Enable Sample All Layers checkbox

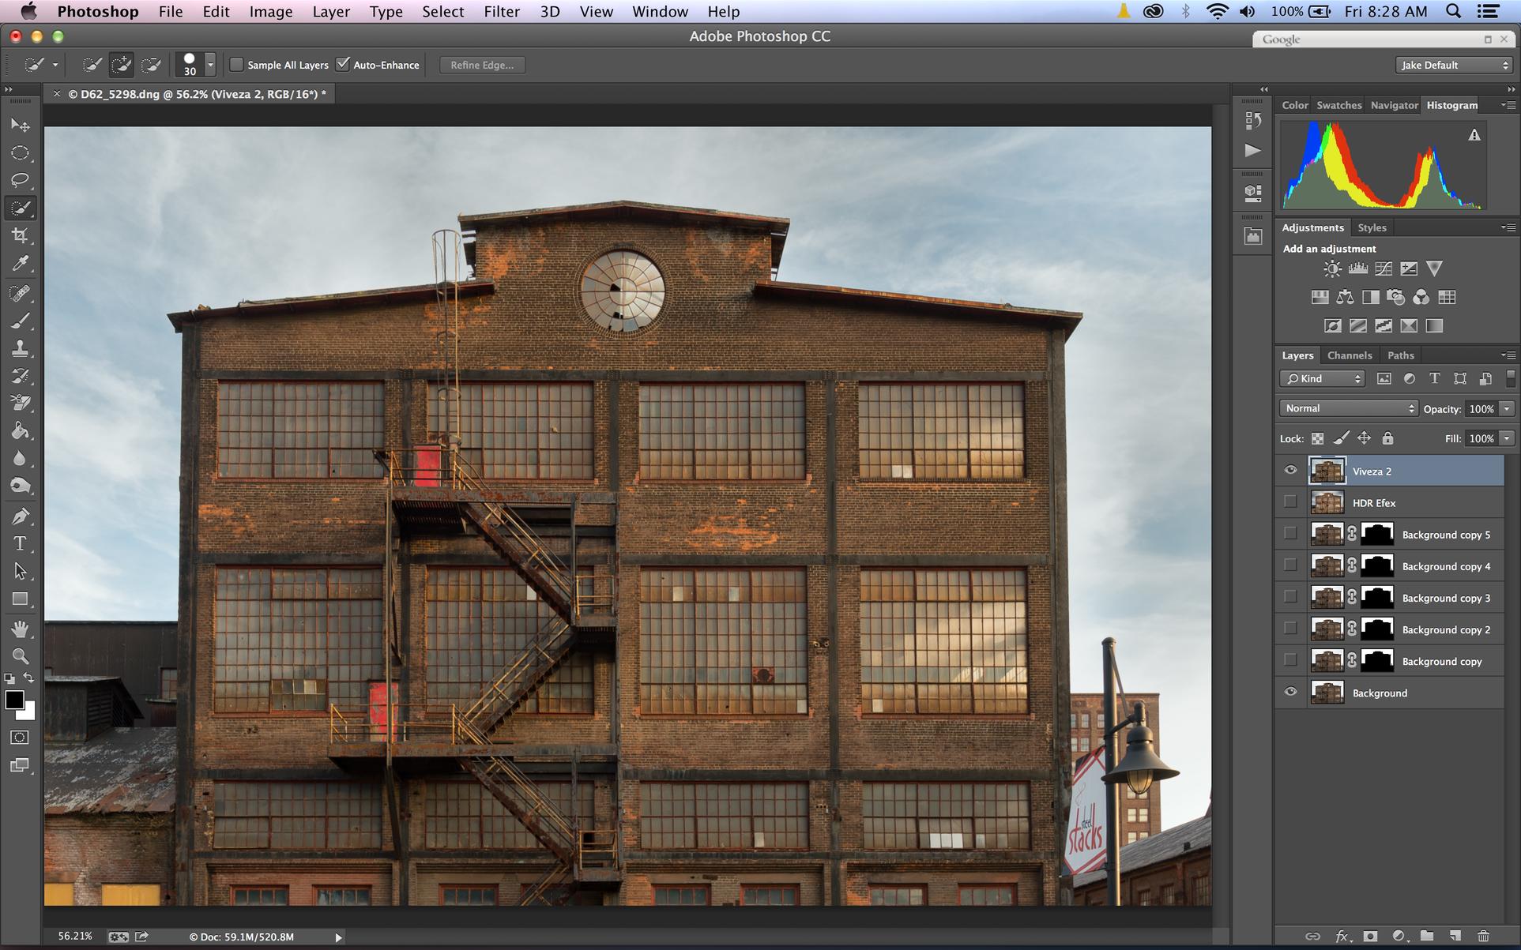click(236, 65)
